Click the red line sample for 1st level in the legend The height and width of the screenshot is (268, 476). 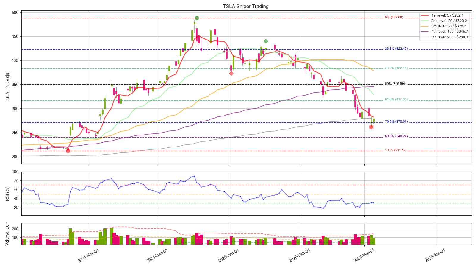(425, 15)
